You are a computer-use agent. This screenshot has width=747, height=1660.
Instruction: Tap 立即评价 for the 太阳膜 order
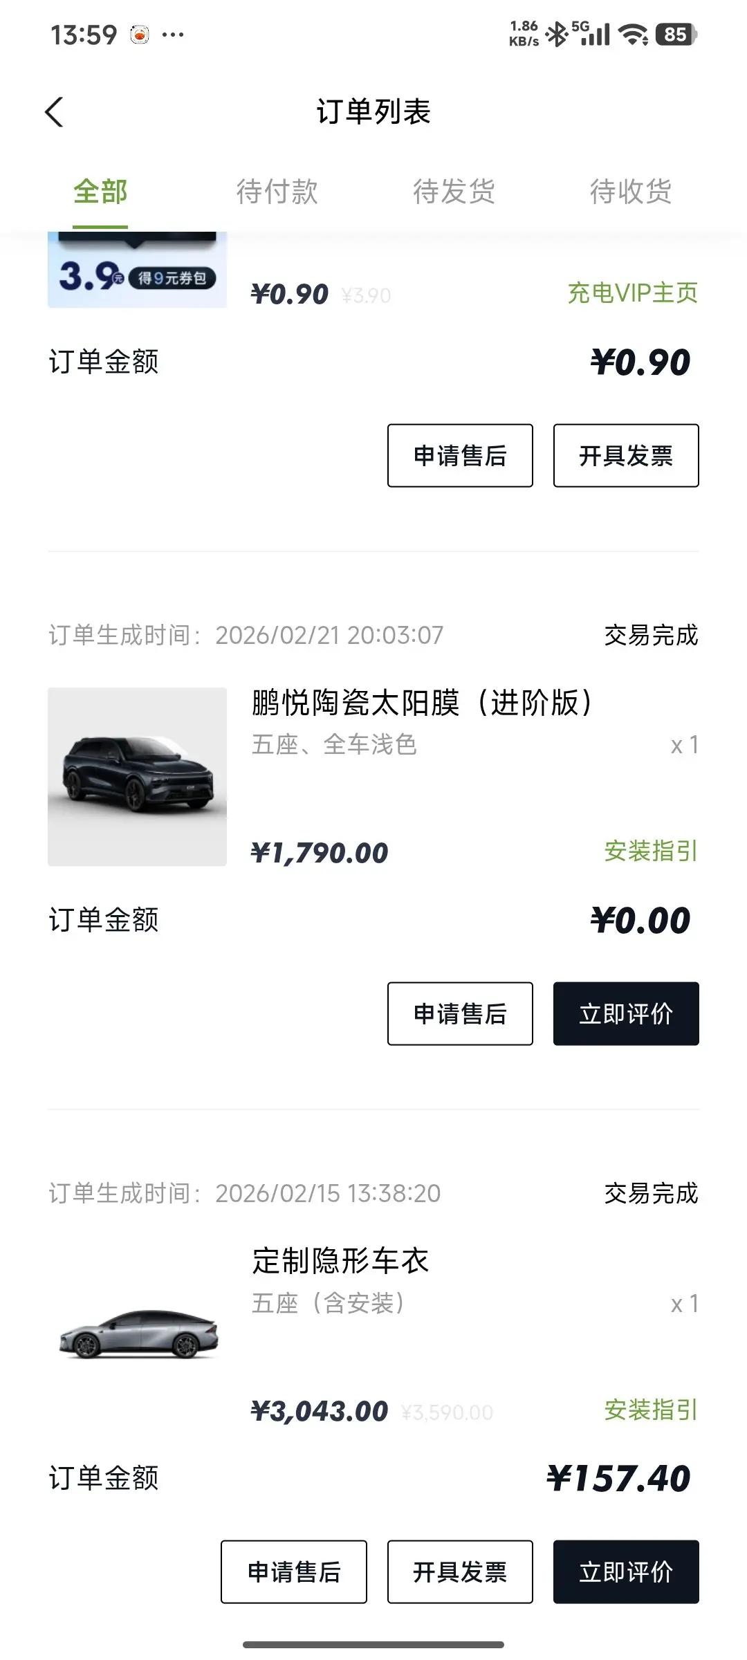[x=626, y=1014]
